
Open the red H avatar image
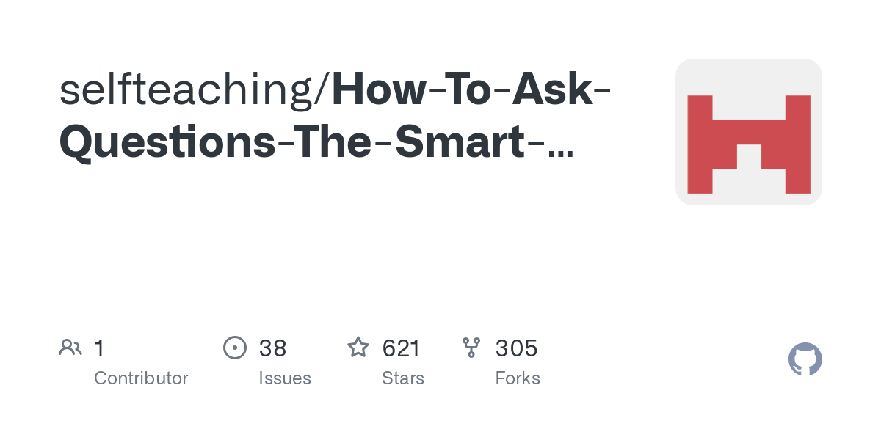coord(749,144)
